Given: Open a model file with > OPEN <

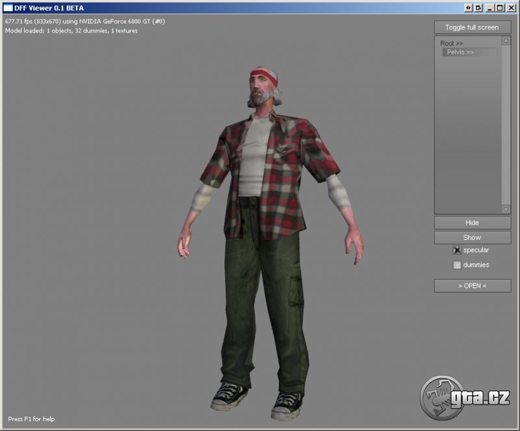Looking at the screenshot, I should [x=472, y=286].
